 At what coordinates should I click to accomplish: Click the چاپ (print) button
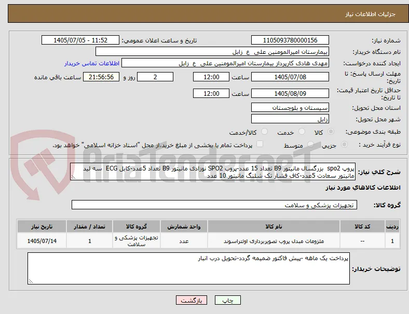(x=227, y=300)
